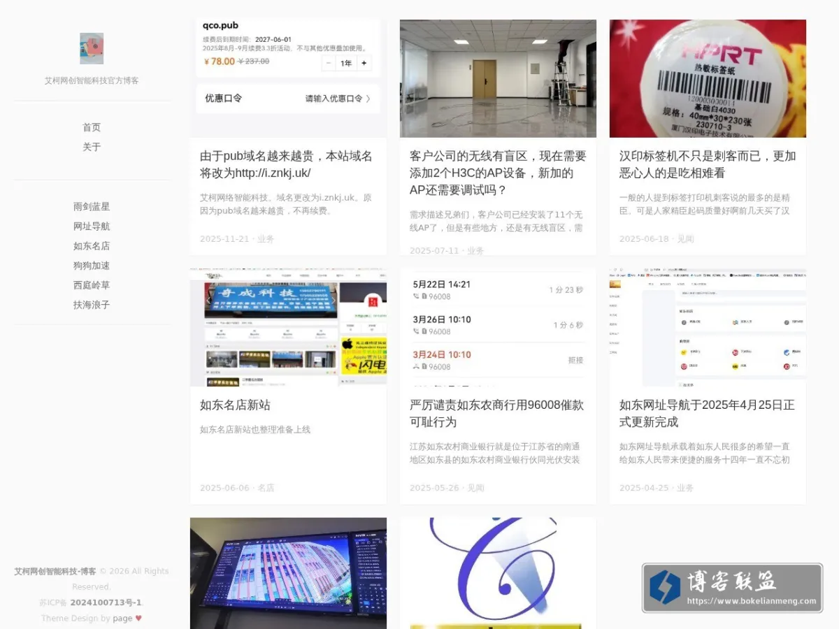Visit the 如东名店 sidebar link
This screenshot has height=629, width=839.
pyautogui.click(x=92, y=246)
